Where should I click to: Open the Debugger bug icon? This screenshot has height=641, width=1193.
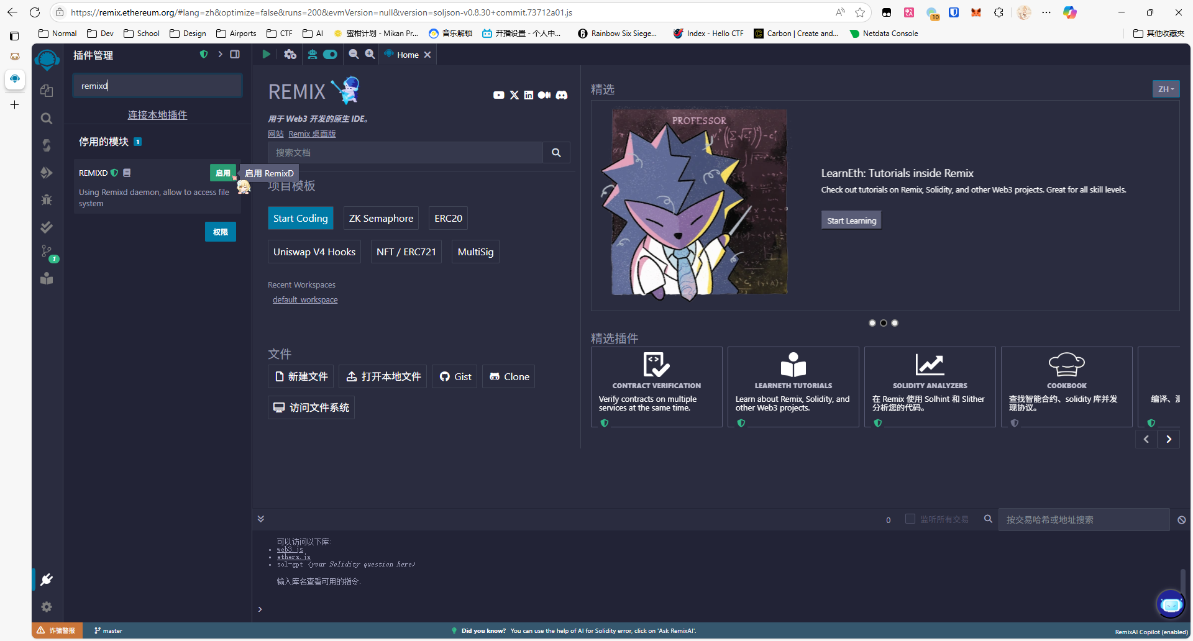tap(47, 199)
